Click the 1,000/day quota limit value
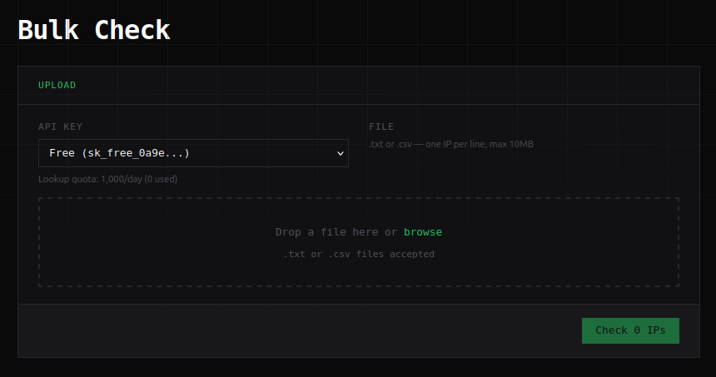 coord(119,179)
